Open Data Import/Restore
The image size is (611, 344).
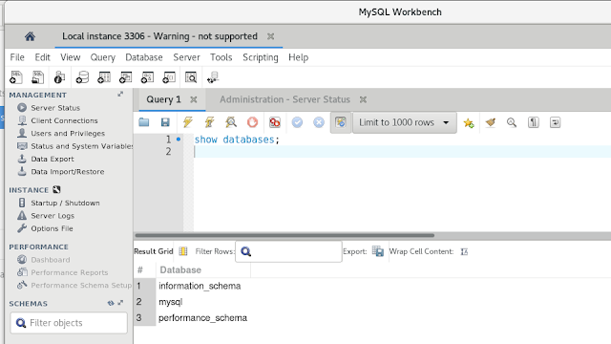68,172
